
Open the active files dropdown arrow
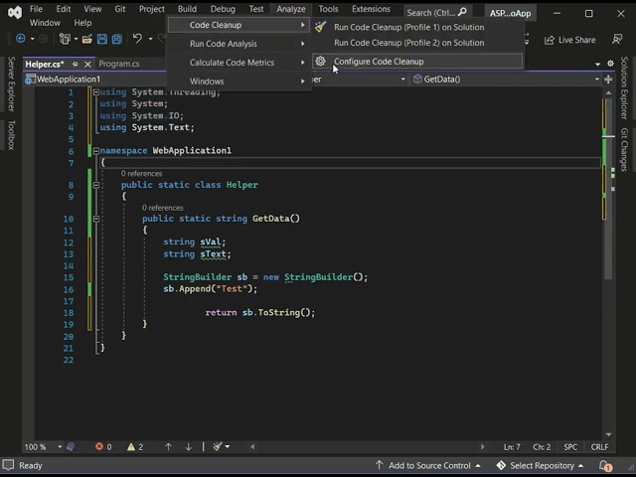pyautogui.click(x=597, y=64)
